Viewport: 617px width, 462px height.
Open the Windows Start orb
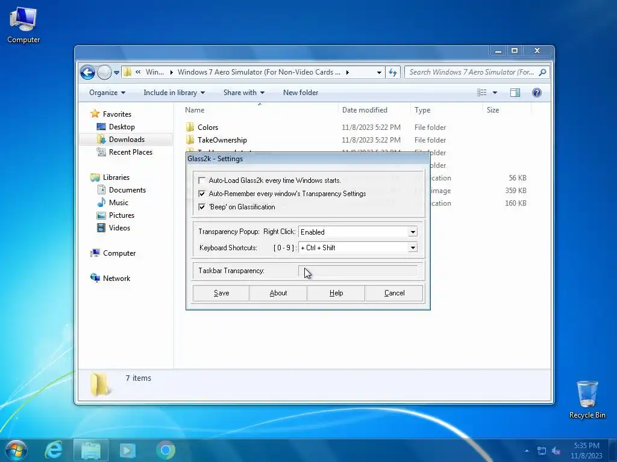pyautogui.click(x=16, y=450)
